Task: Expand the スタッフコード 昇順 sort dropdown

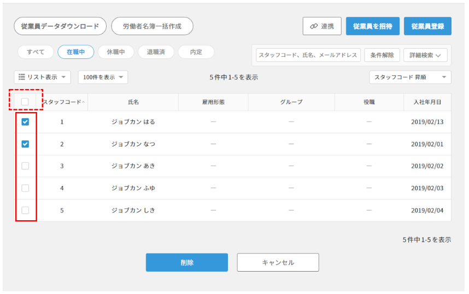Action: [x=410, y=78]
